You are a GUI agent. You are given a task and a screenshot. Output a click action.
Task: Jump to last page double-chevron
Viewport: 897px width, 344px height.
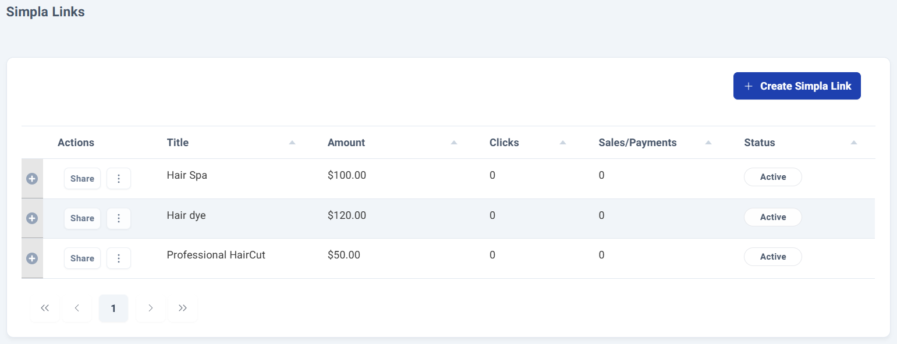tap(183, 308)
